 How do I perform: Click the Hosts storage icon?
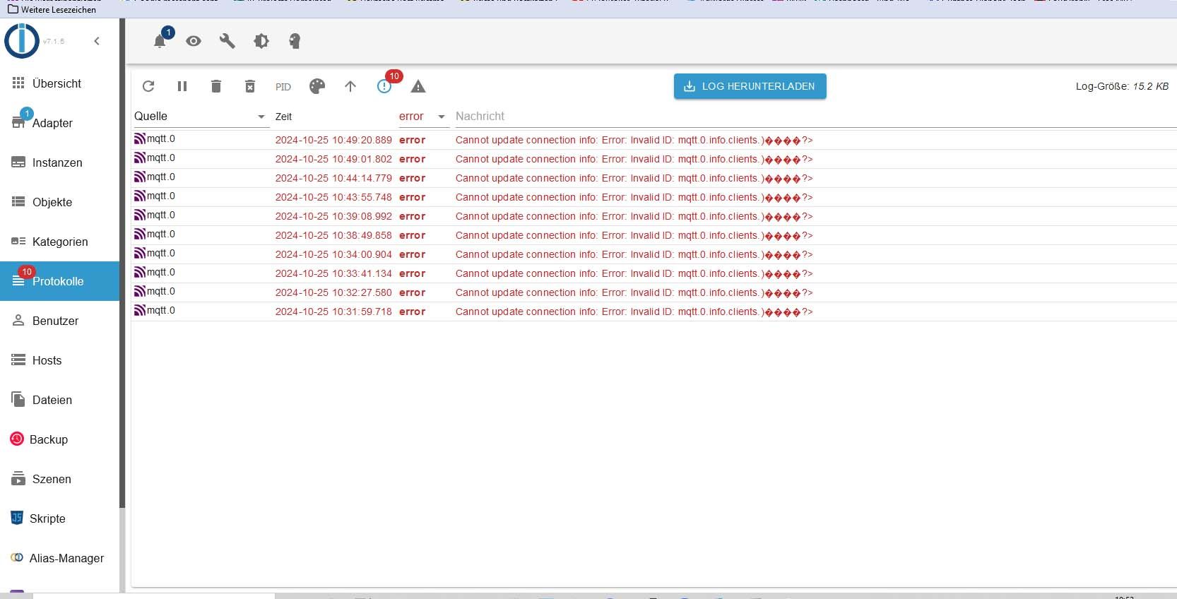click(x=18, y=360)
